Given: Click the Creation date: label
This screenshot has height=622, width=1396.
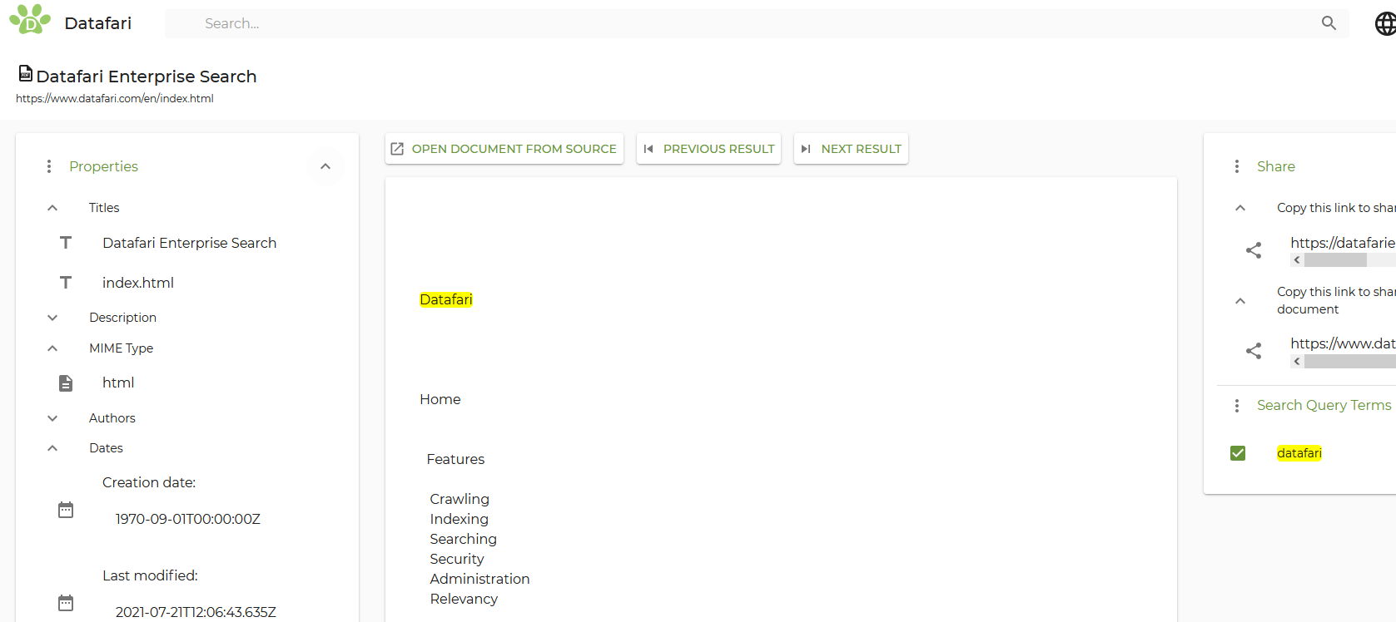Looking at the screenshot, I should point(149,482).
